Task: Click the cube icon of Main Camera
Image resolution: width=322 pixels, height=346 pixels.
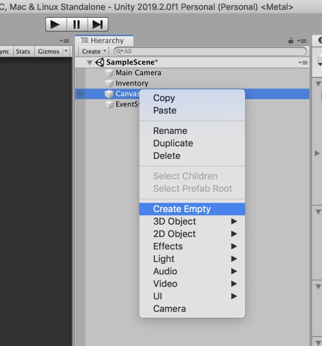Action: pyautogui.click(x=109, y=73)
